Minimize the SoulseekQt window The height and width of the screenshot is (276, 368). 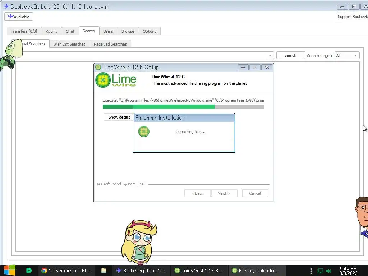(x=342, y=7)
